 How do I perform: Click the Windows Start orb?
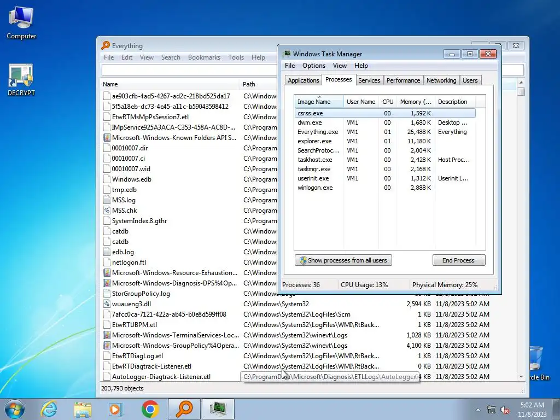15,409
